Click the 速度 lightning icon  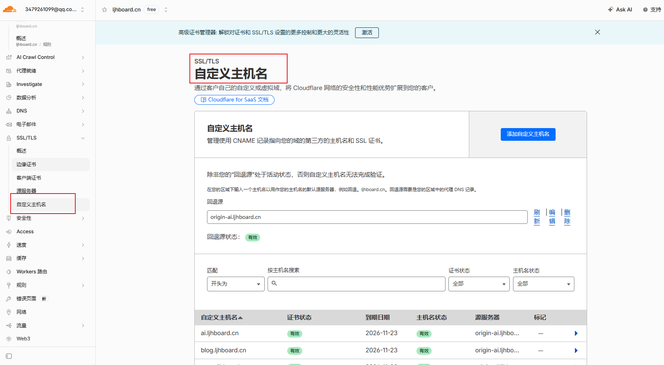9,245
